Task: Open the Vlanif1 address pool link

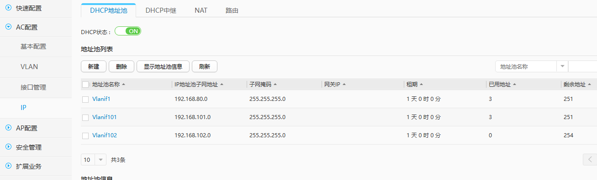Action: [101, 99]
